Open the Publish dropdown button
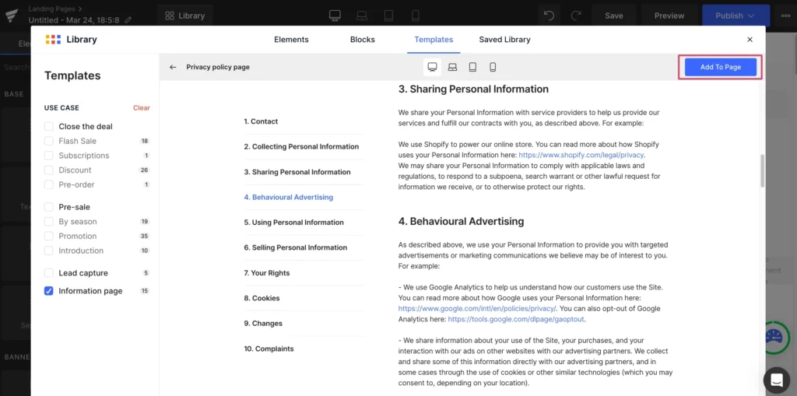797x396 pixels. (736, 16)
